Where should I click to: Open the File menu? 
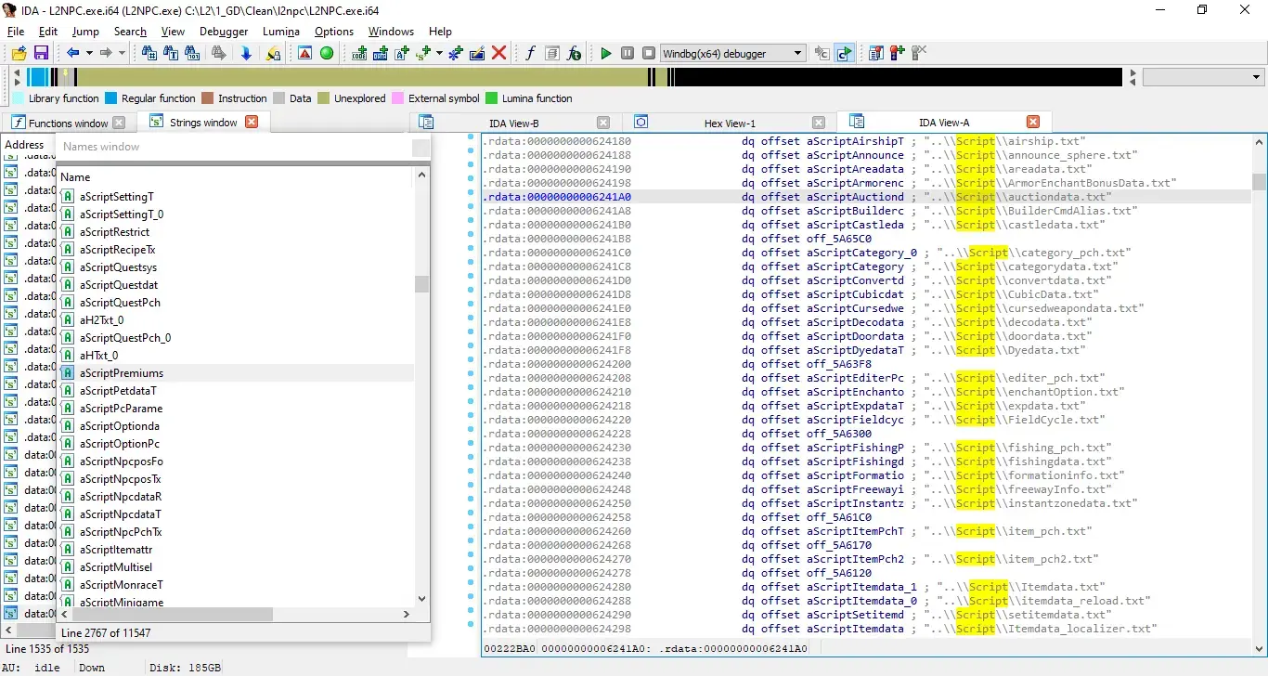(16, 31)
